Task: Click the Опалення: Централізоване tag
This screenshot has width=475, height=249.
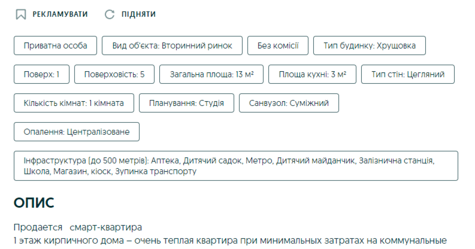Action: [x=77, y=132]
